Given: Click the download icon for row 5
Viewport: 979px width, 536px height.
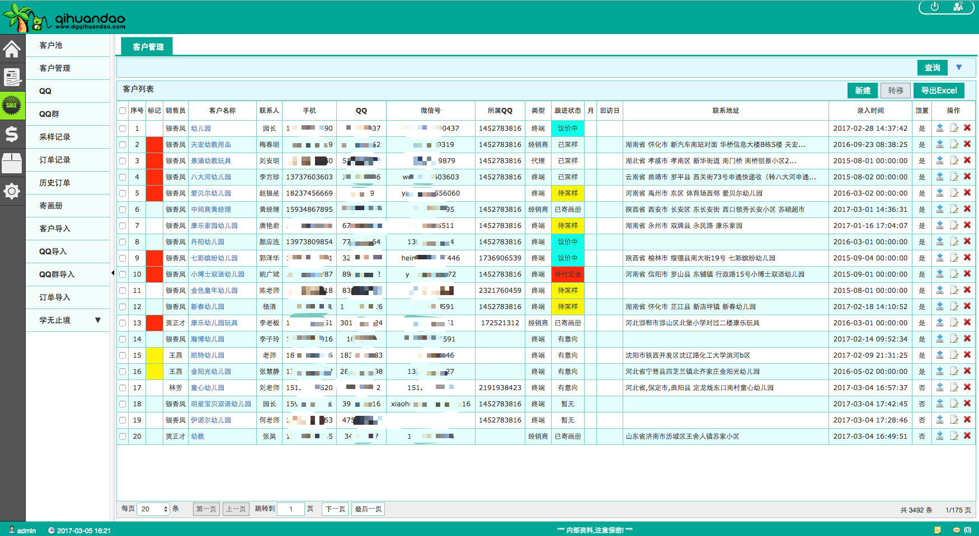Looking at the screenshot, I should click(940, 193).
